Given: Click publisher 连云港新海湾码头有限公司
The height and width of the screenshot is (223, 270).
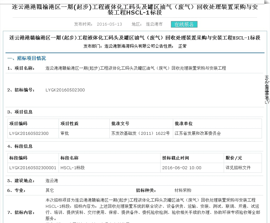Looking at the screenshot, I should pyautogui.click(x=129, y=46).
